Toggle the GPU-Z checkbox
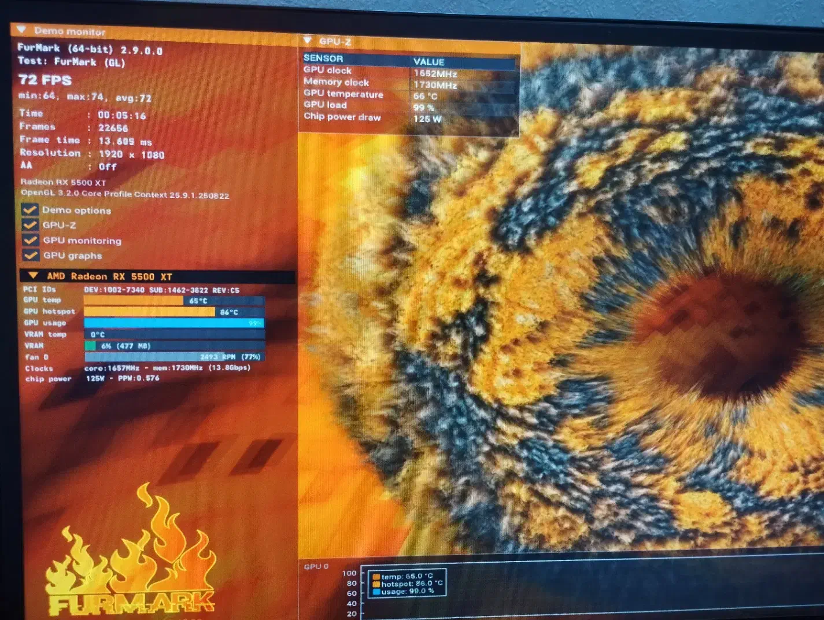This screenshot has height=620, width=824. [30, 224]
